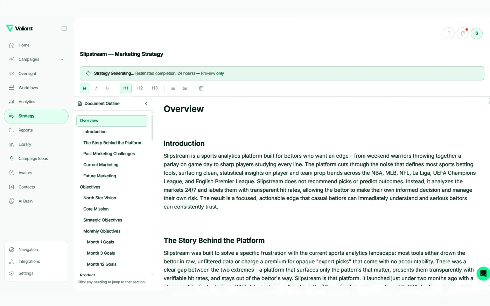Collapse the sidebar panel icon

64,28
